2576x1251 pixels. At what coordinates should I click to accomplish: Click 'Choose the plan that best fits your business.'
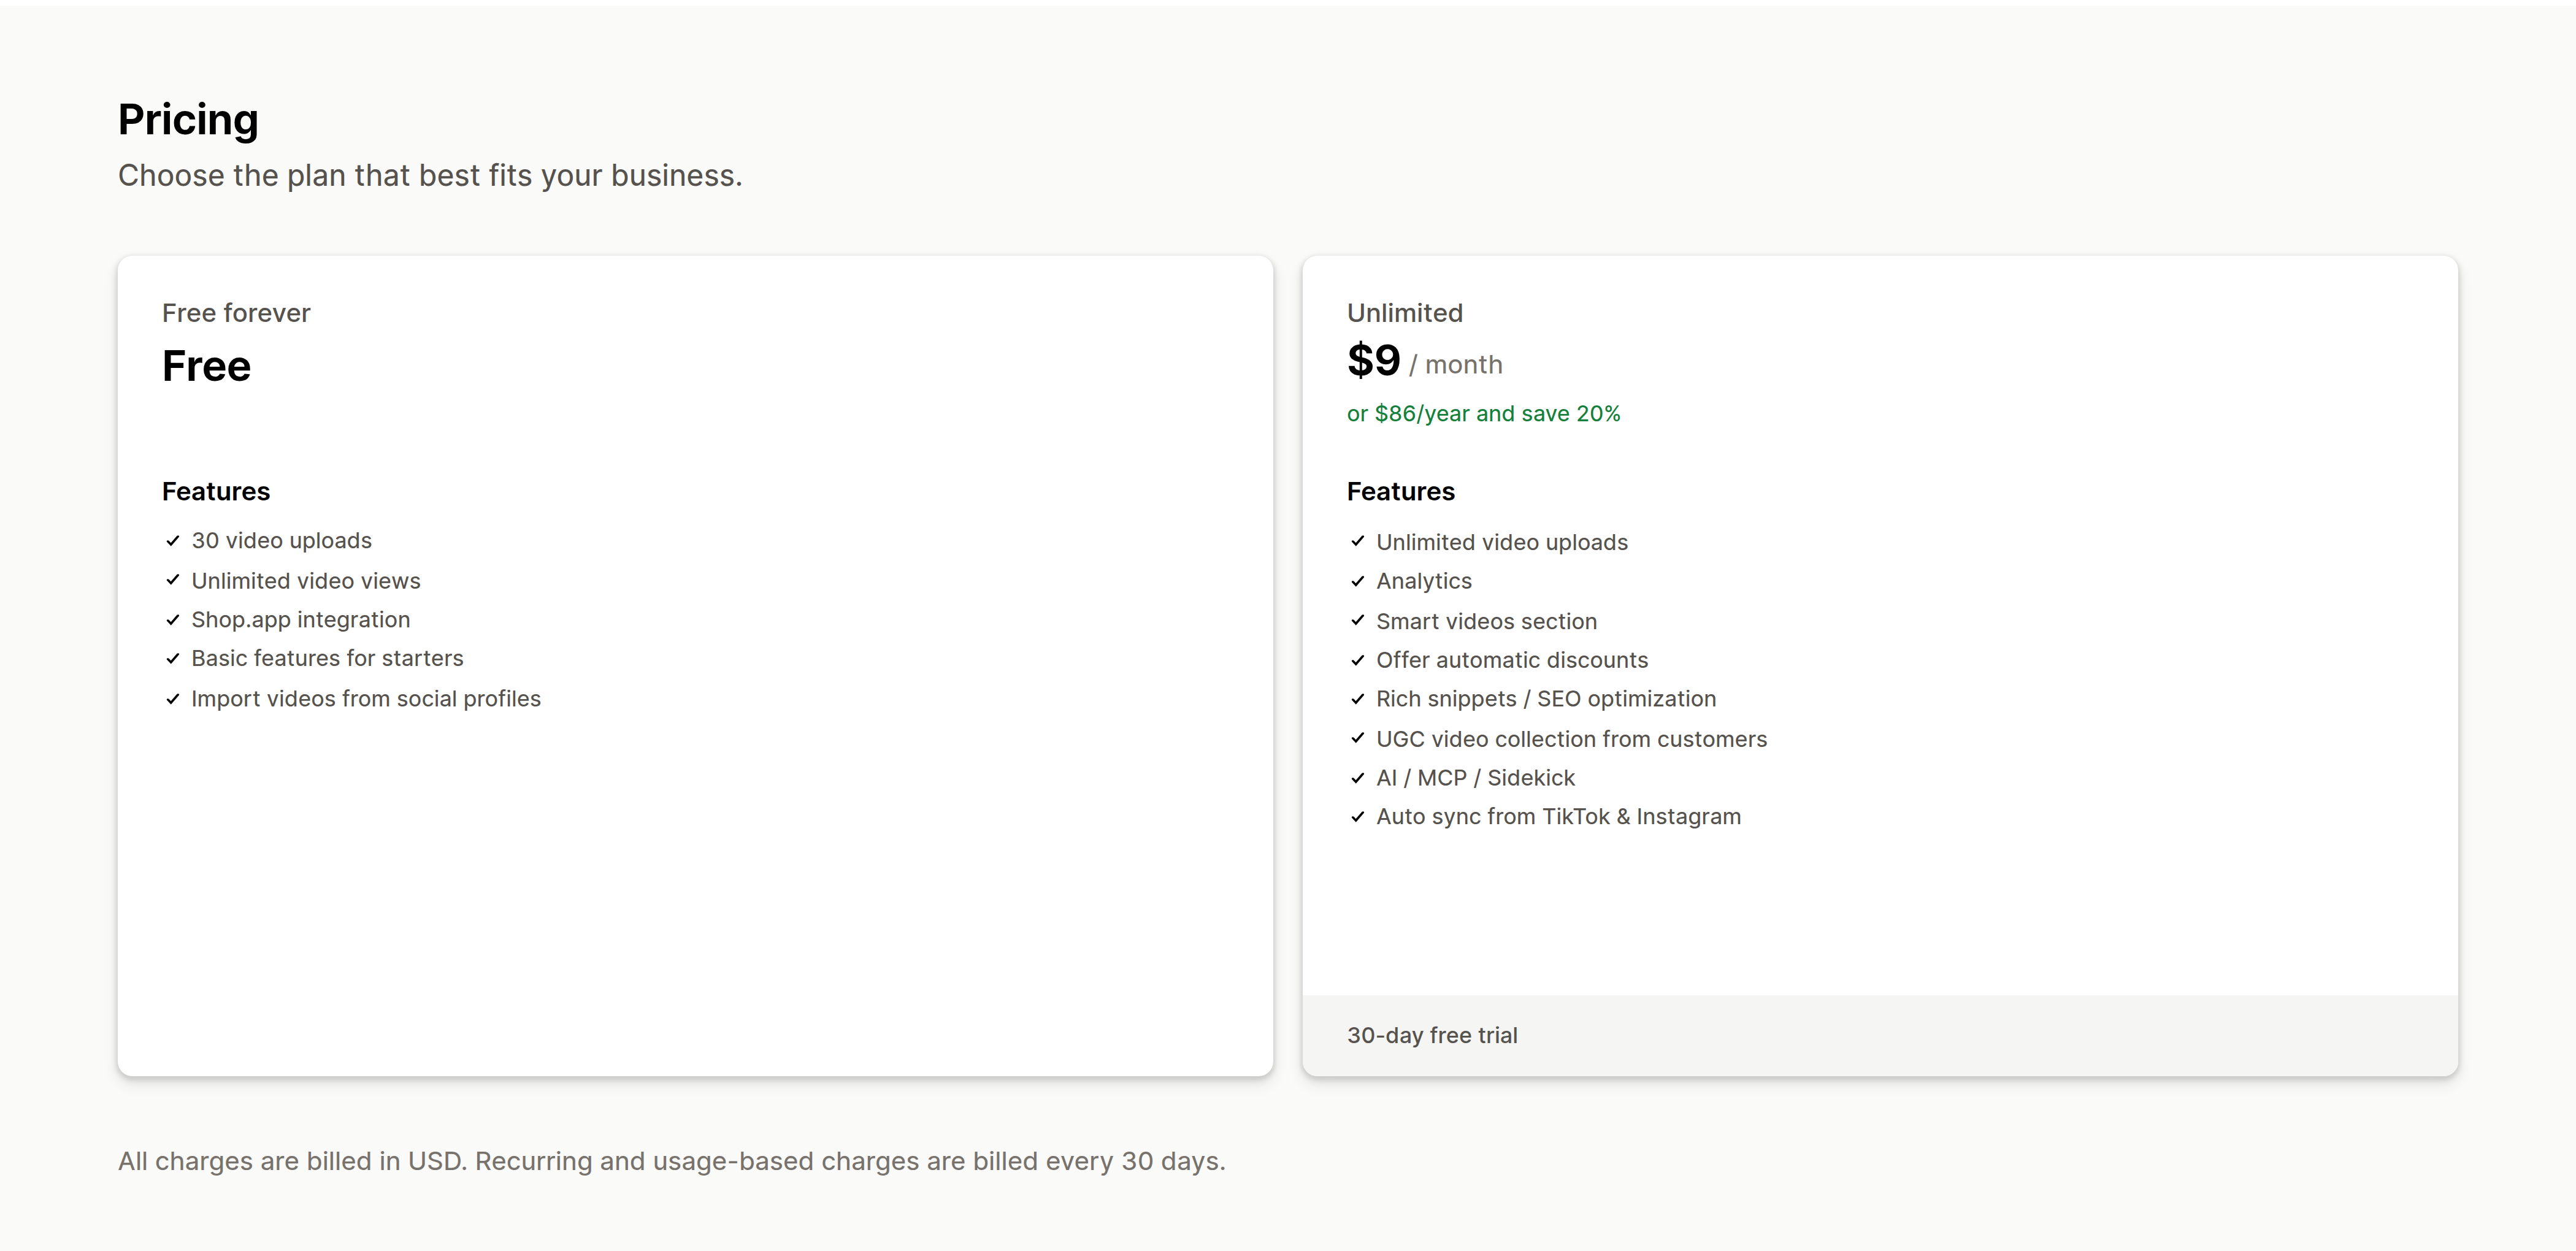[430, 176]
